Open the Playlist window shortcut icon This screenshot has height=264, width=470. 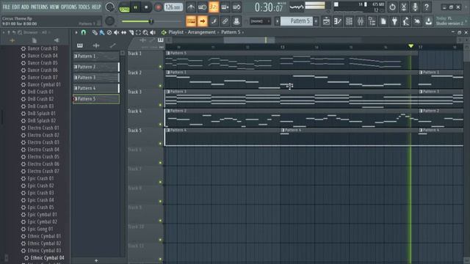(x=326, y=21)
